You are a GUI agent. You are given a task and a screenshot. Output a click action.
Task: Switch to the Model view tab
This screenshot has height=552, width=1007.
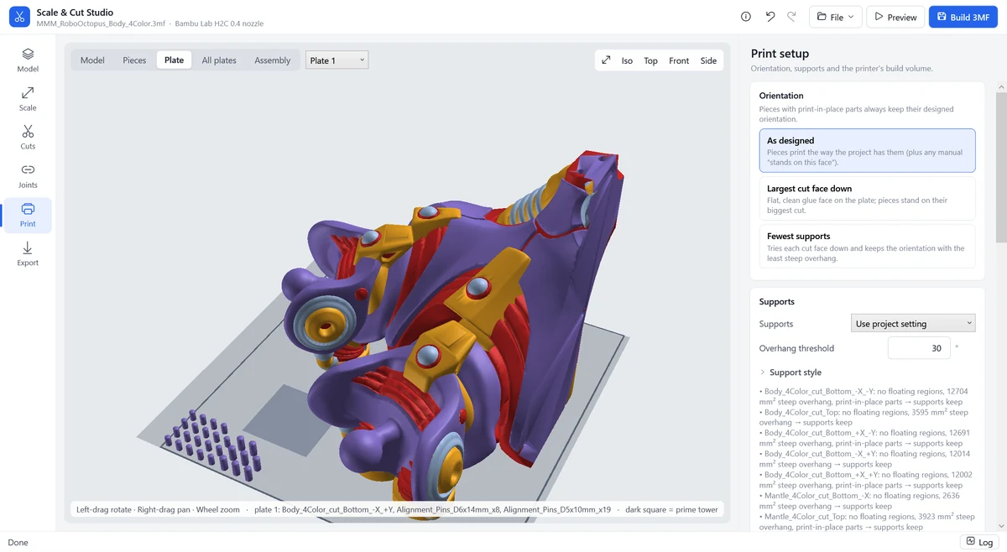click(92, 60)
